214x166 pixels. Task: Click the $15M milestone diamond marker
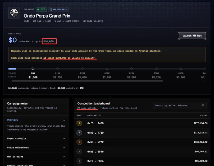[82, 69]
